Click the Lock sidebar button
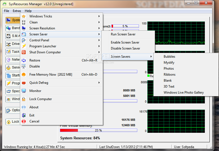This screenshot has width=219, height=151. (13, 122)
